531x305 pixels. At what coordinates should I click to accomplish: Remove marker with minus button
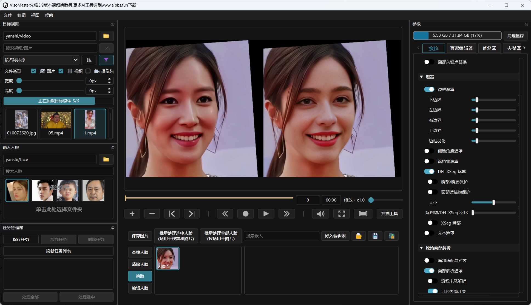pos(152,214)
